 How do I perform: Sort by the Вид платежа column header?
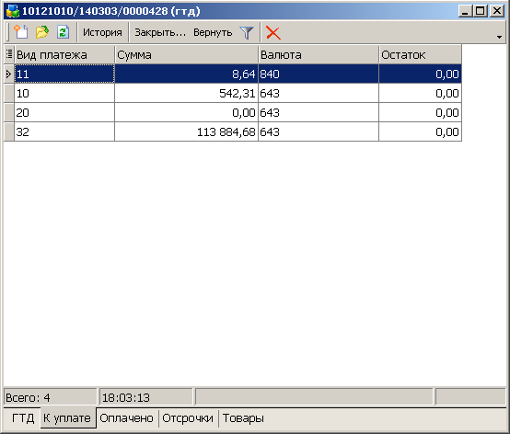click(64, 54)
